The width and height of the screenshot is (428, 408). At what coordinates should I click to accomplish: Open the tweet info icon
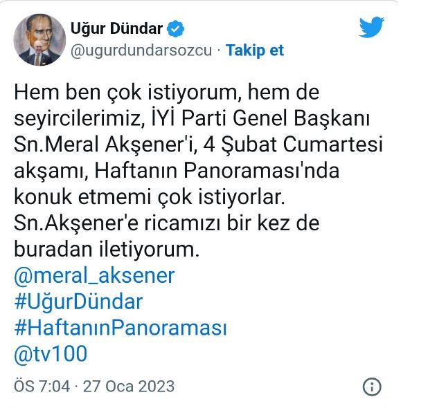coord(372,387)
